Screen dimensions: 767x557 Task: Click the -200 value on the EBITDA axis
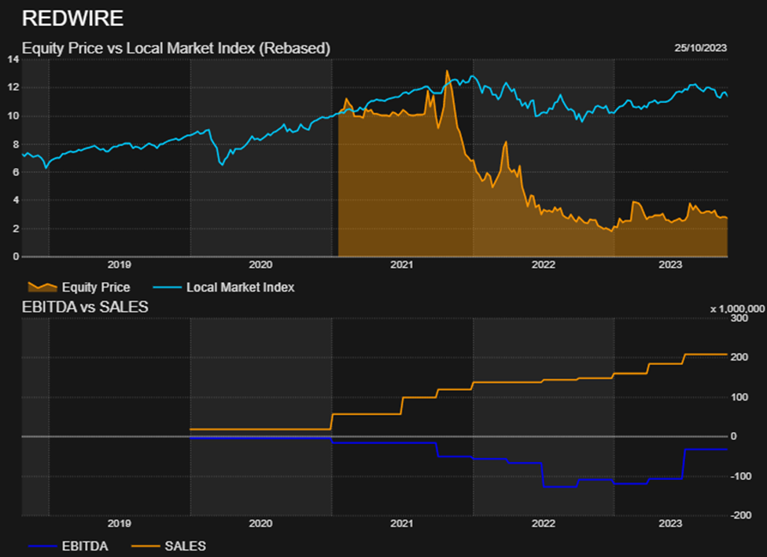[738, 515]
